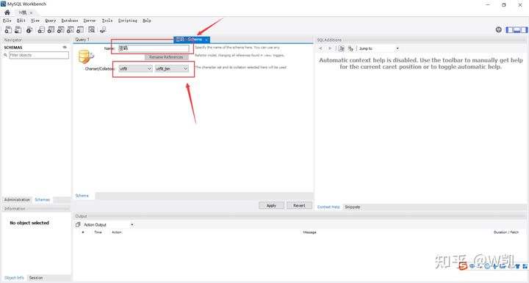Open the Database menu
Image resolution: width=529 pixels, height=283 pixels.
(70, 21)
